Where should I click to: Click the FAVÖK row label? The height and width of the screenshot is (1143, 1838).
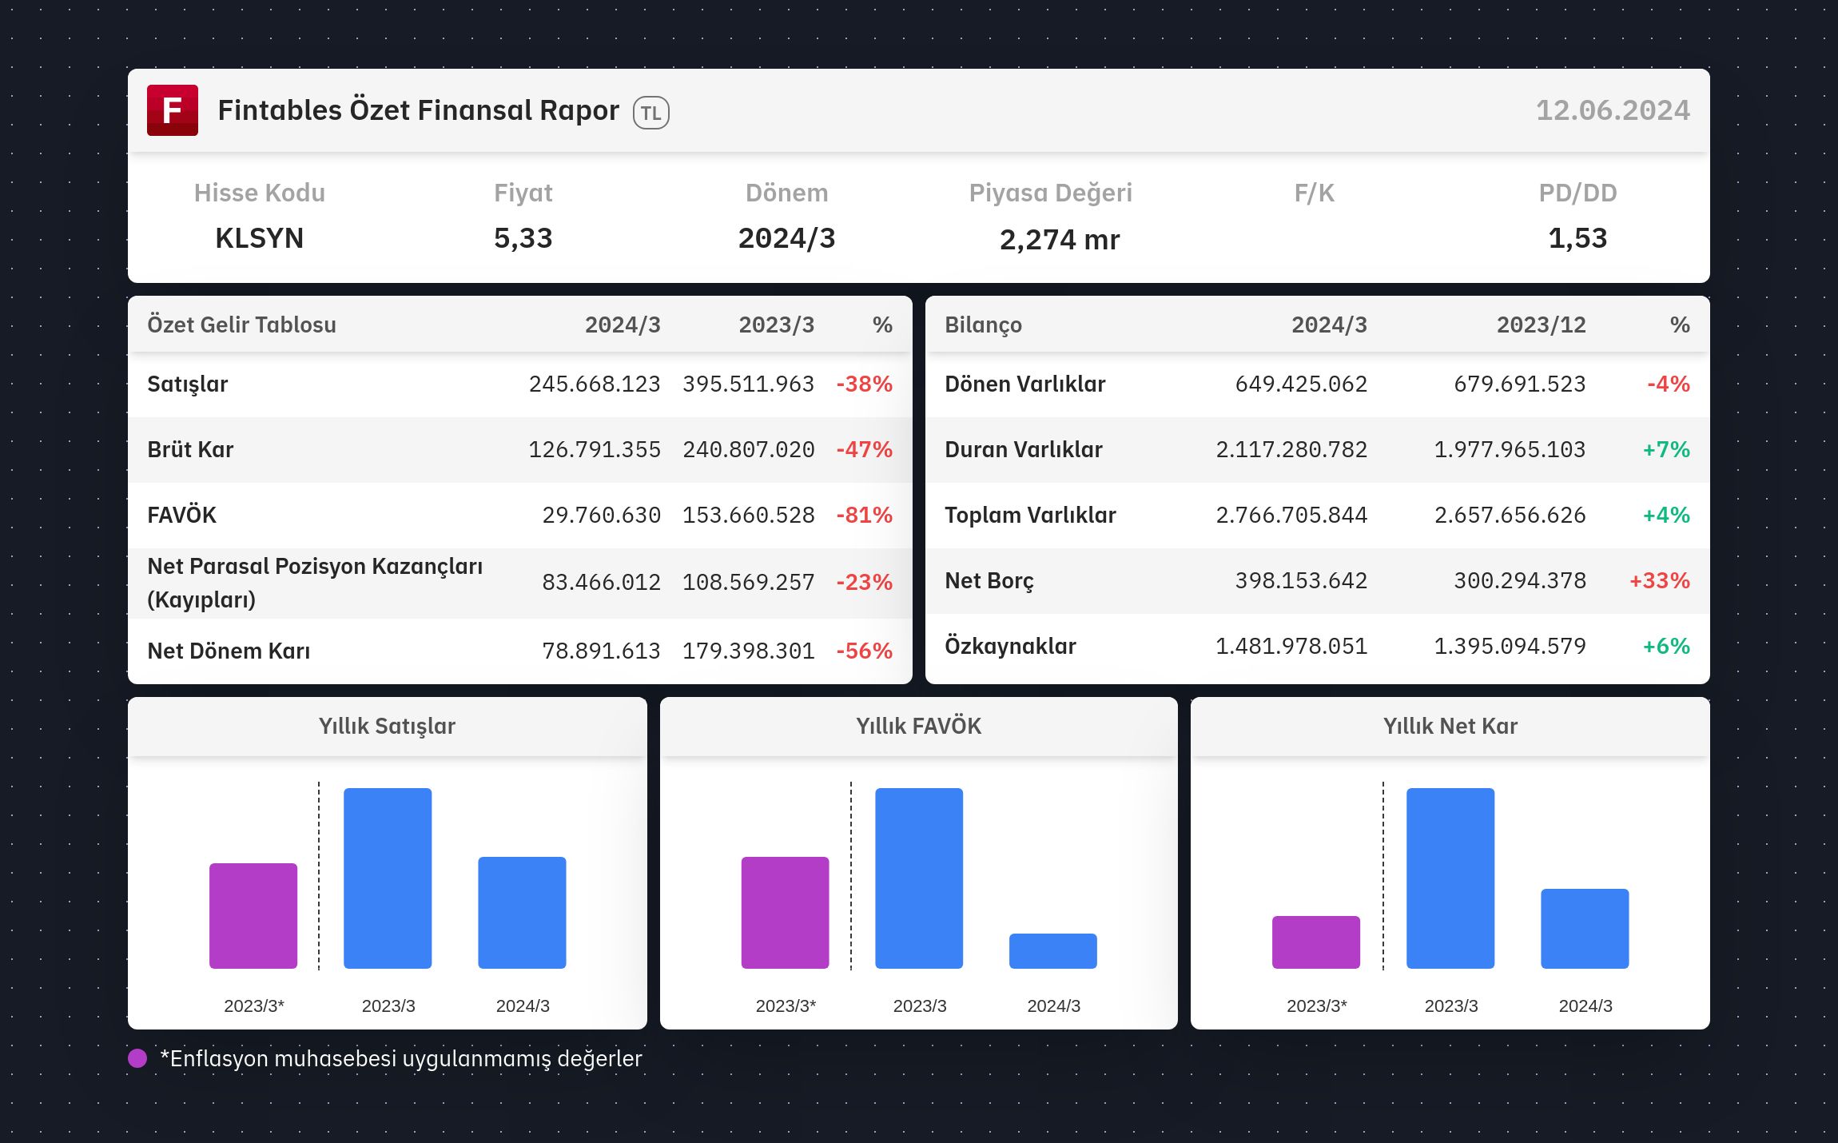(182, 515)
